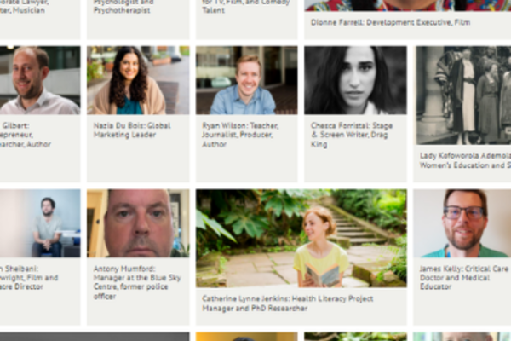The image size is (511, 341).
Task: Open Catherine Lynne Jenkins: Health Literacy Project link
Action: (288, 303)
